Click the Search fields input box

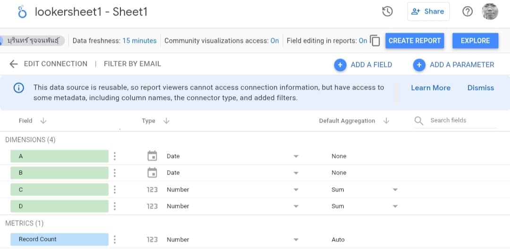[x=460, y=120]
